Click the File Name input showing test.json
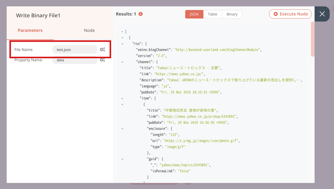 75,49
